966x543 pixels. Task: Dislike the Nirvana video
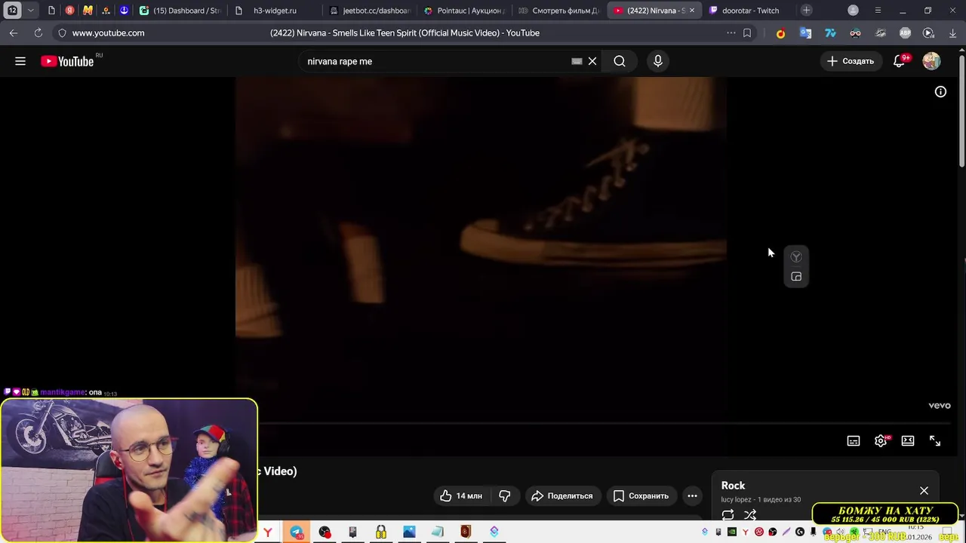[504, 495]
